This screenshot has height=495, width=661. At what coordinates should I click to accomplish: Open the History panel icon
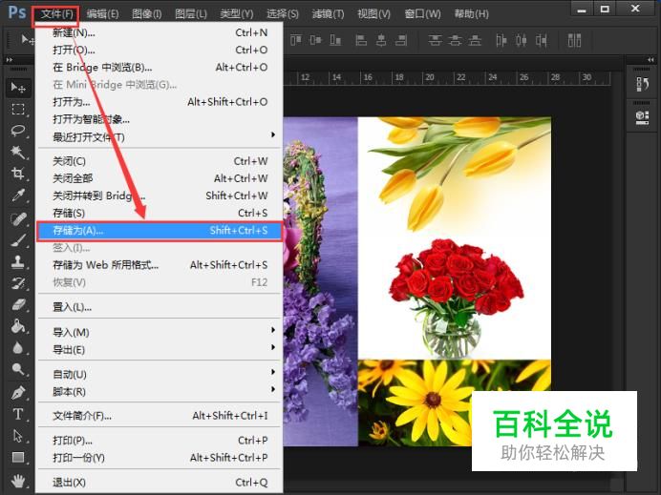coord(643,84)
